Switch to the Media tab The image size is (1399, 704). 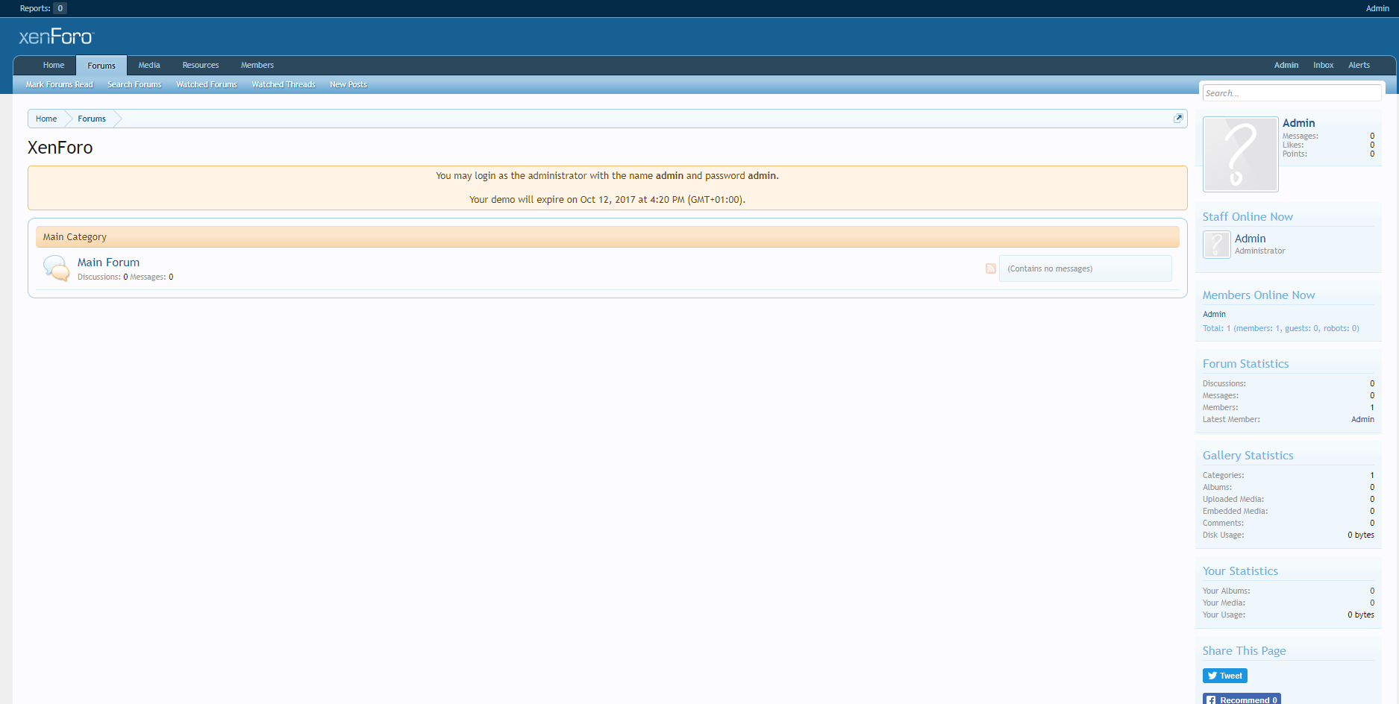click(149, 66)
